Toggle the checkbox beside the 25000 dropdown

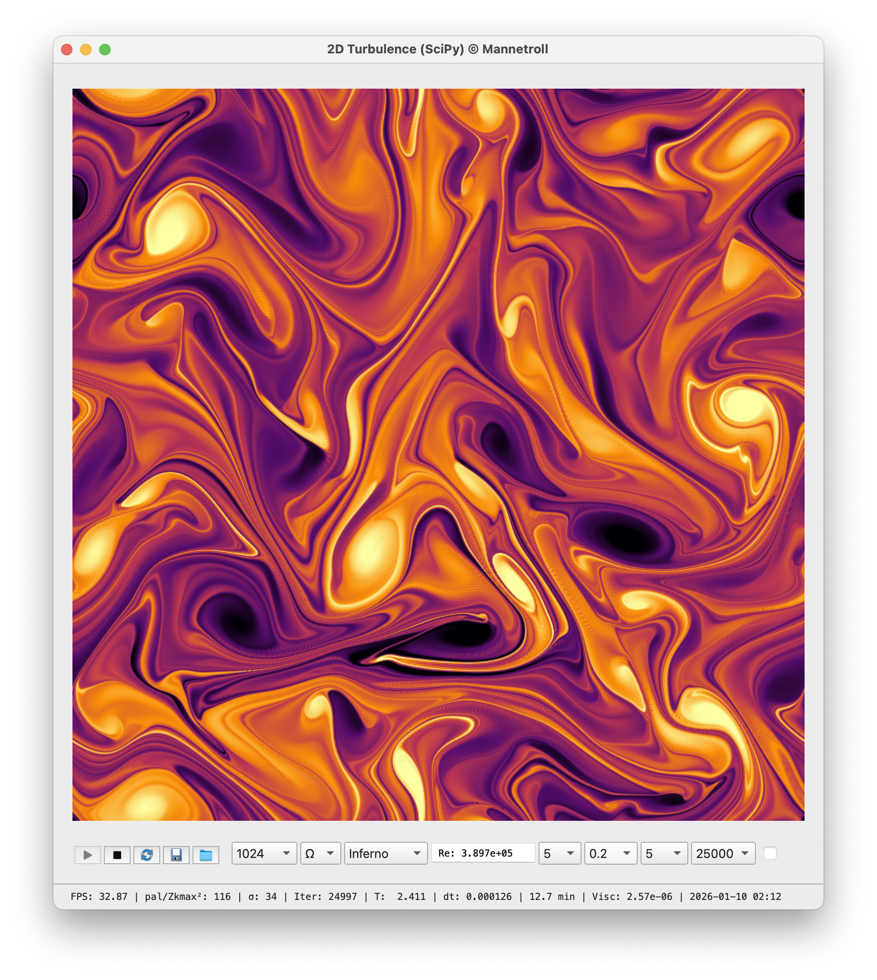click(x=770, y=853)
